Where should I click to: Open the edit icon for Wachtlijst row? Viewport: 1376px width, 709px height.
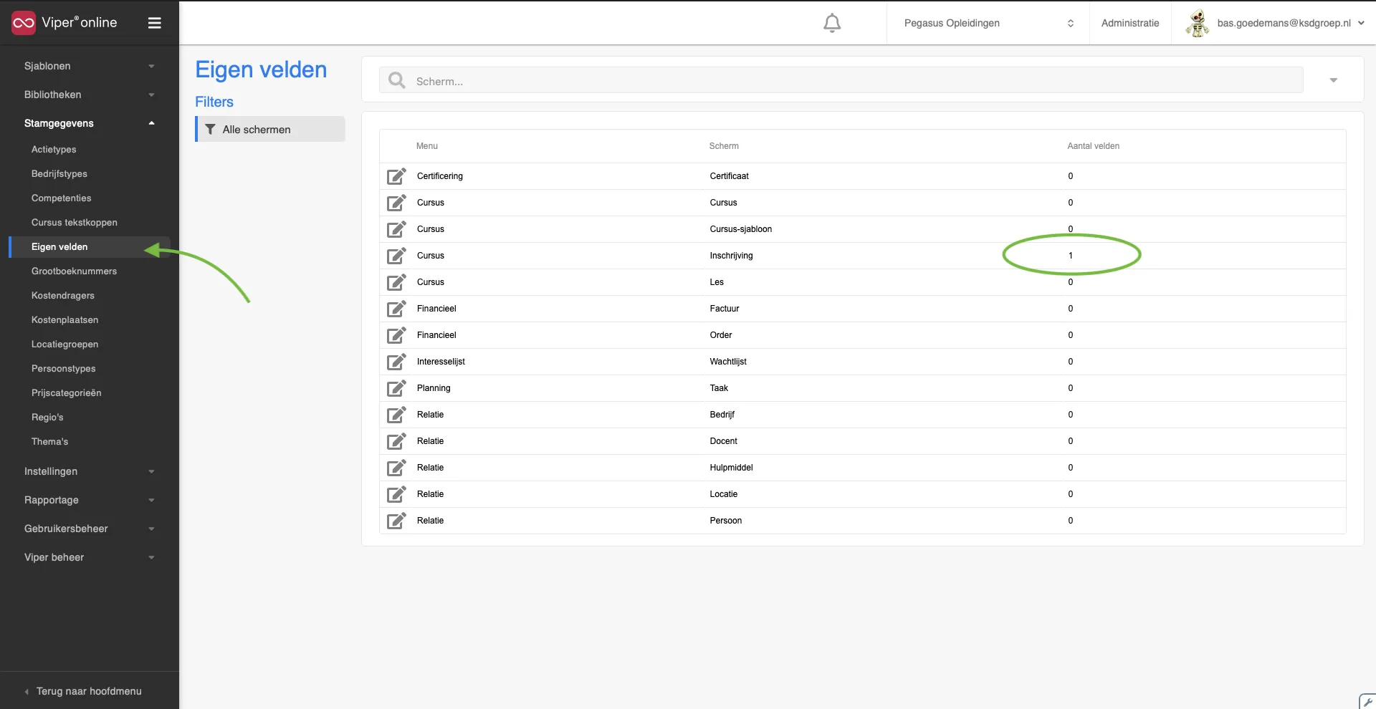pos(396,362)
